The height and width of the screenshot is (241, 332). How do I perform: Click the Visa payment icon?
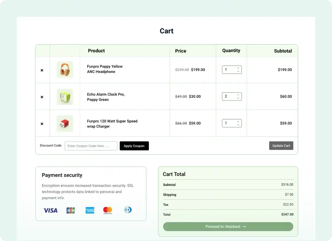[50, 210]
